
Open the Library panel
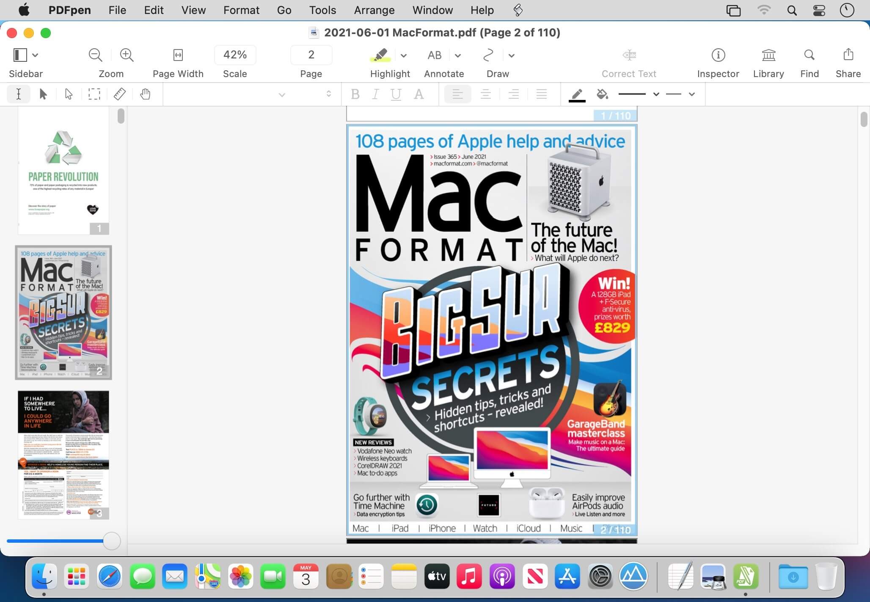coord(768,55)
